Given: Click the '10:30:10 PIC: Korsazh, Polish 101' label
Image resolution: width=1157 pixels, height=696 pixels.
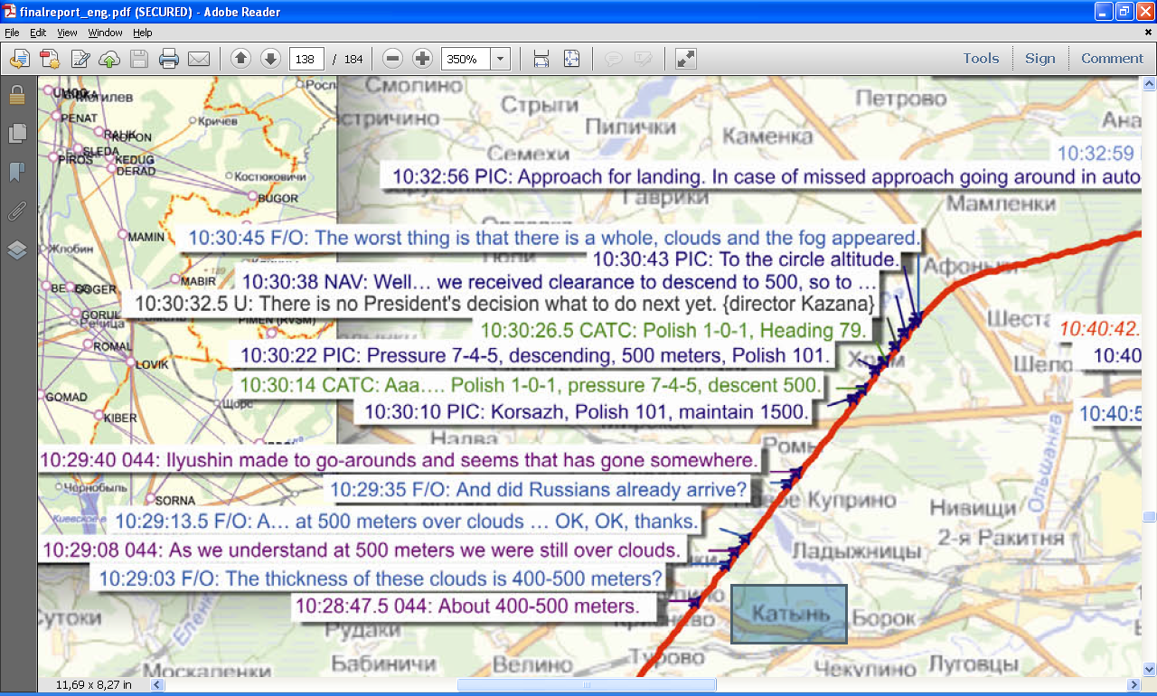Looking at the screenshot, I should 586,412.
